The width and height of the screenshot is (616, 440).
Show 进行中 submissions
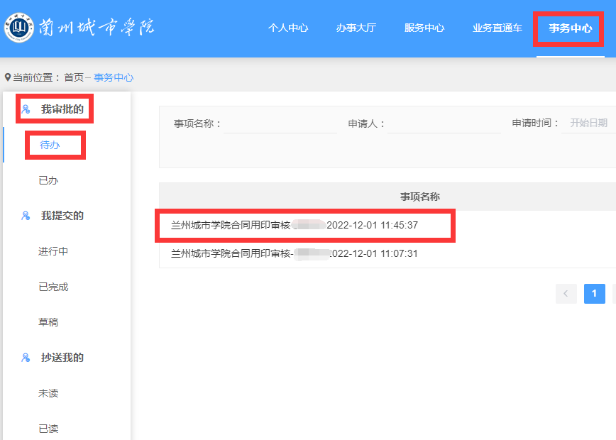(x=53, y=251)
